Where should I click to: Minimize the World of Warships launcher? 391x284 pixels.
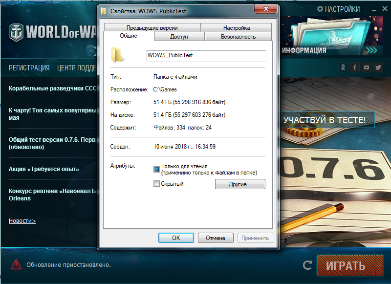point(374,10)
